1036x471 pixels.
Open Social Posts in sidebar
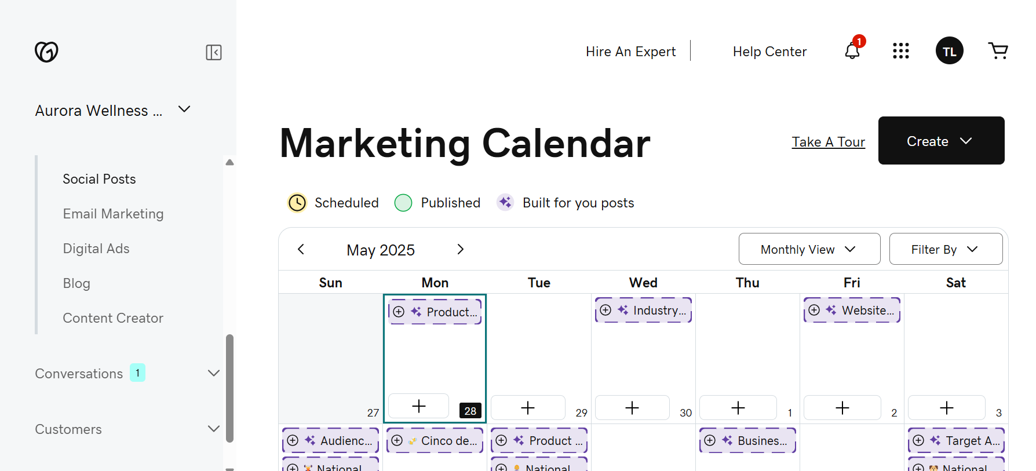(x=99, y=179)
